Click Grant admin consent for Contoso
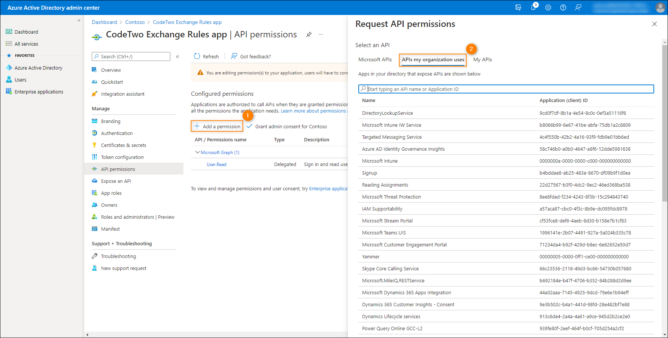The height and width of the screenshot is (338, 668). click(287, 126)
